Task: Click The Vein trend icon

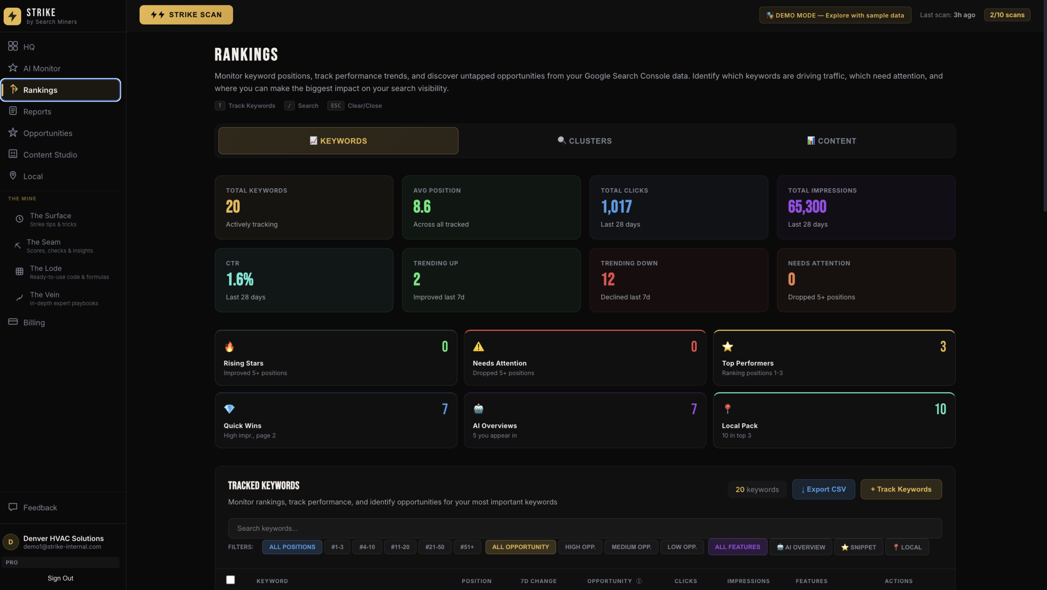Action: coord(19,298)
